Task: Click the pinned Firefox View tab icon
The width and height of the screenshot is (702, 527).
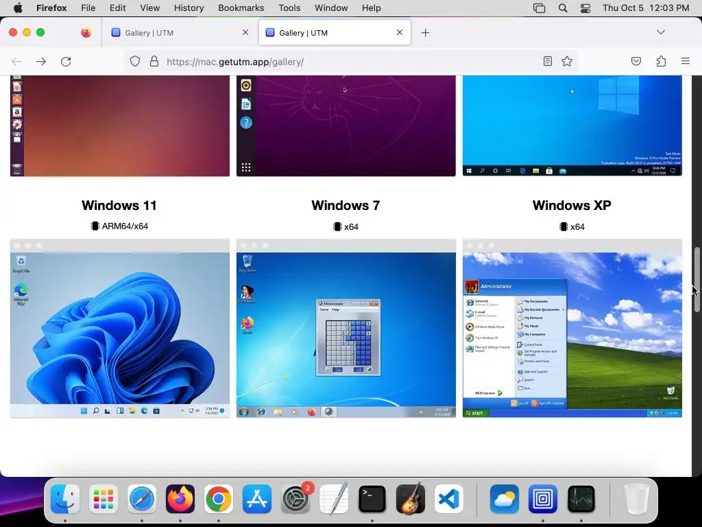Action: (86, 32)
